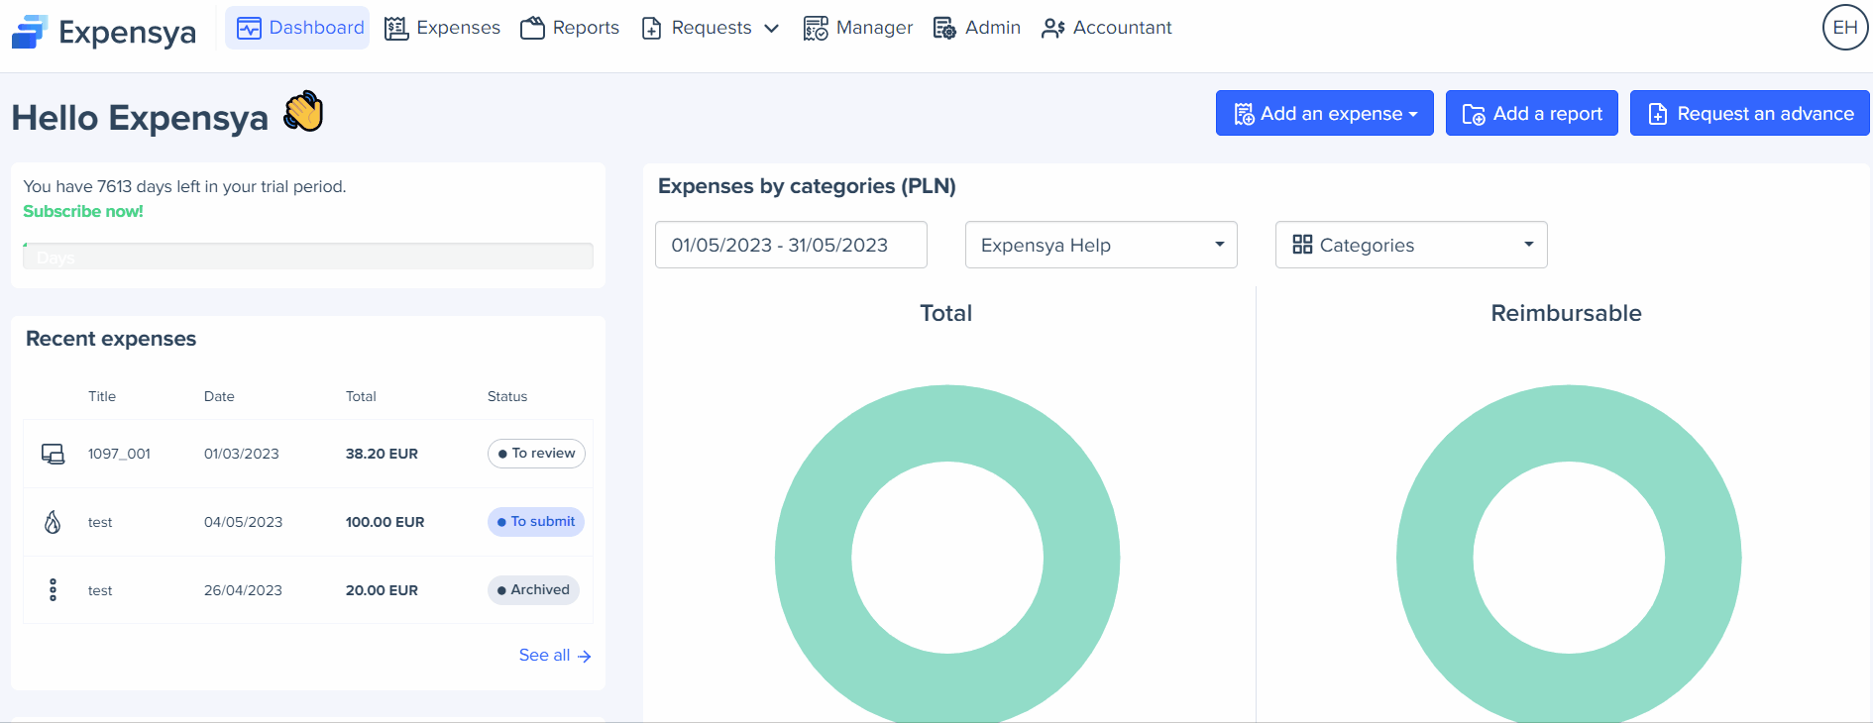1873x723 pixels.
Task: Click the three-dots icon for the 26/04/2023 expense
Action: click(53, 590)
